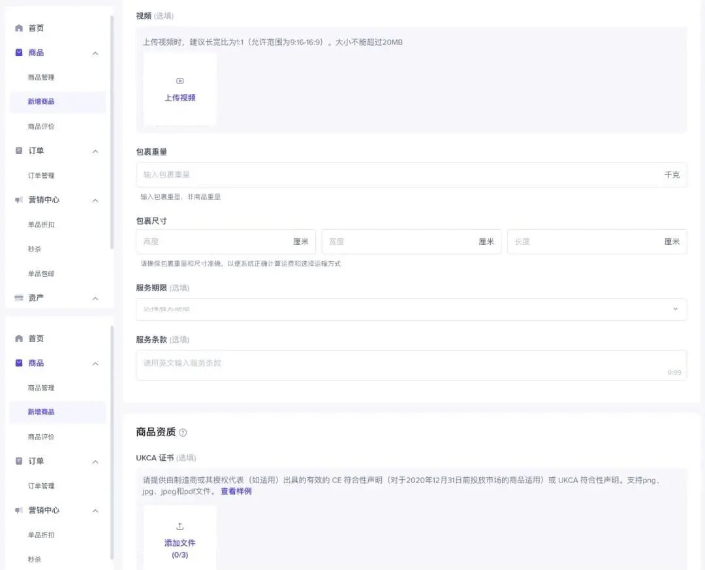705x570 pixels.
Task: Collapse the 营销中心 chevron in the upper sidebar
Action: pyautogui.click(x=95, y=200)
